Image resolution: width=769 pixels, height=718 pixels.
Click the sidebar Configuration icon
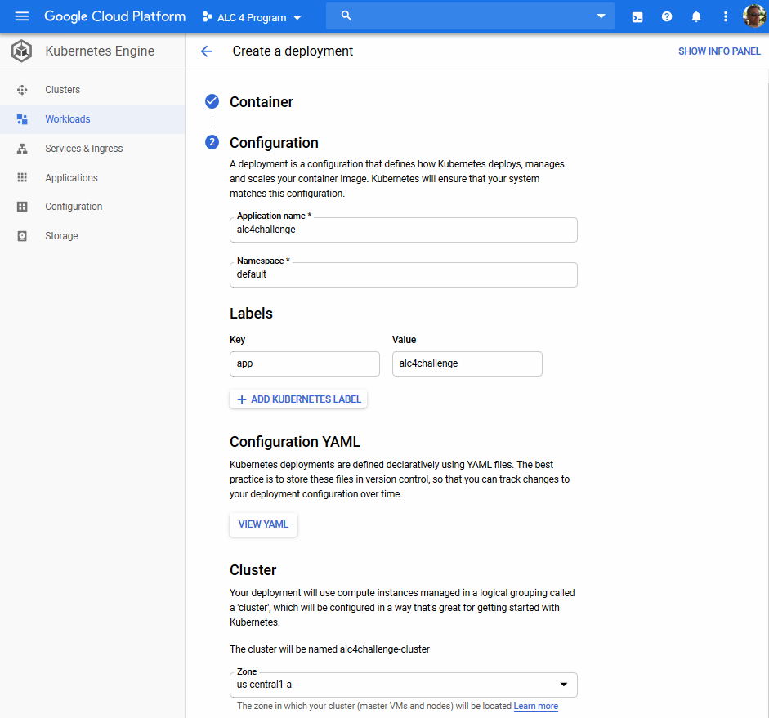click(x=22, y=207)
